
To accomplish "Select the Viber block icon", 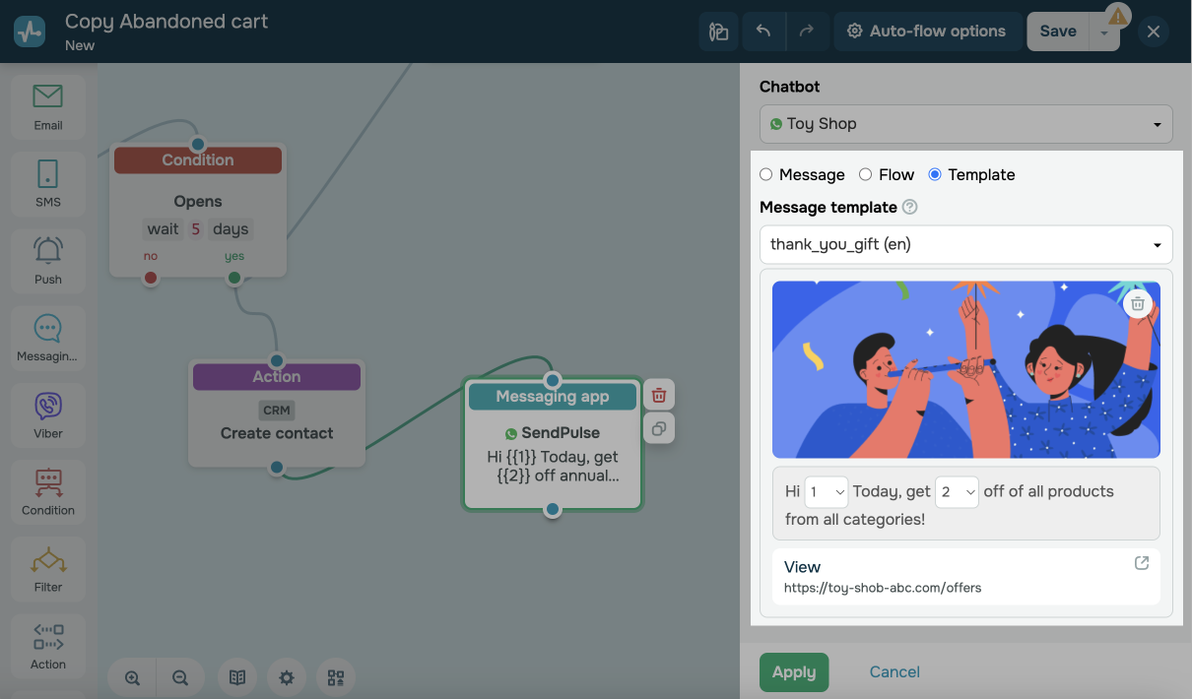I will click(x=47, y=414).
